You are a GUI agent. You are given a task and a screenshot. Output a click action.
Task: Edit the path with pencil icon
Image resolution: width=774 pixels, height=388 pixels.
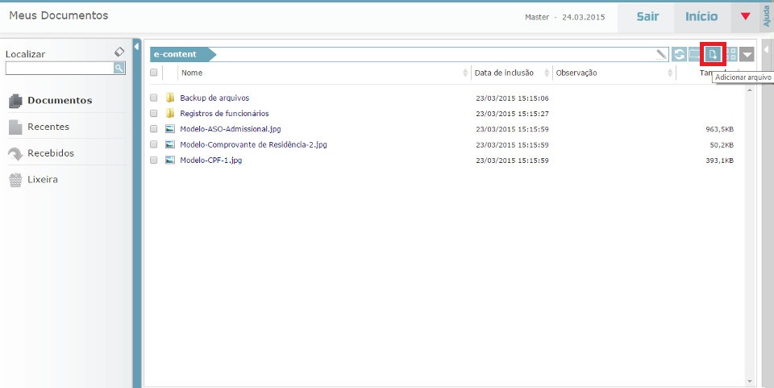pyautogui.click(x=661, y=54)
